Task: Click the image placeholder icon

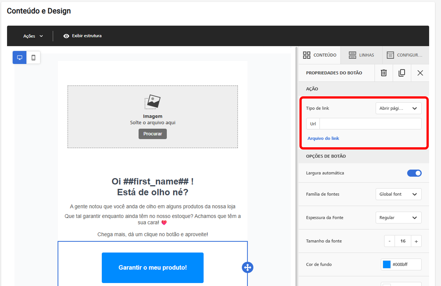Action: point(153,102)
